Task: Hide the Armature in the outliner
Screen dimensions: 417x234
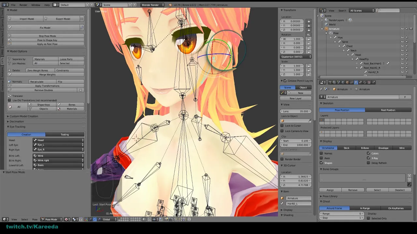Action: (x=402, y=29)
